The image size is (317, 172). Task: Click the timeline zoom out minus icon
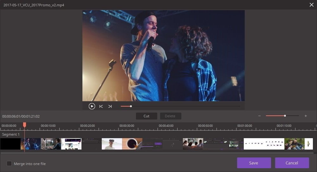259,116
